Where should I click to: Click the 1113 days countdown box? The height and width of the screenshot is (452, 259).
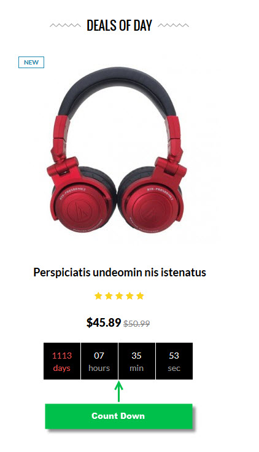click(x=62, y=361)
